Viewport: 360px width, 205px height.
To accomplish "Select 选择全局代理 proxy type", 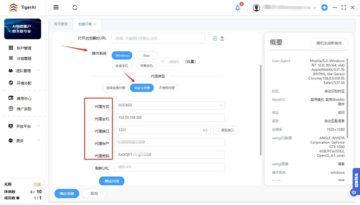I will [116, 88].
